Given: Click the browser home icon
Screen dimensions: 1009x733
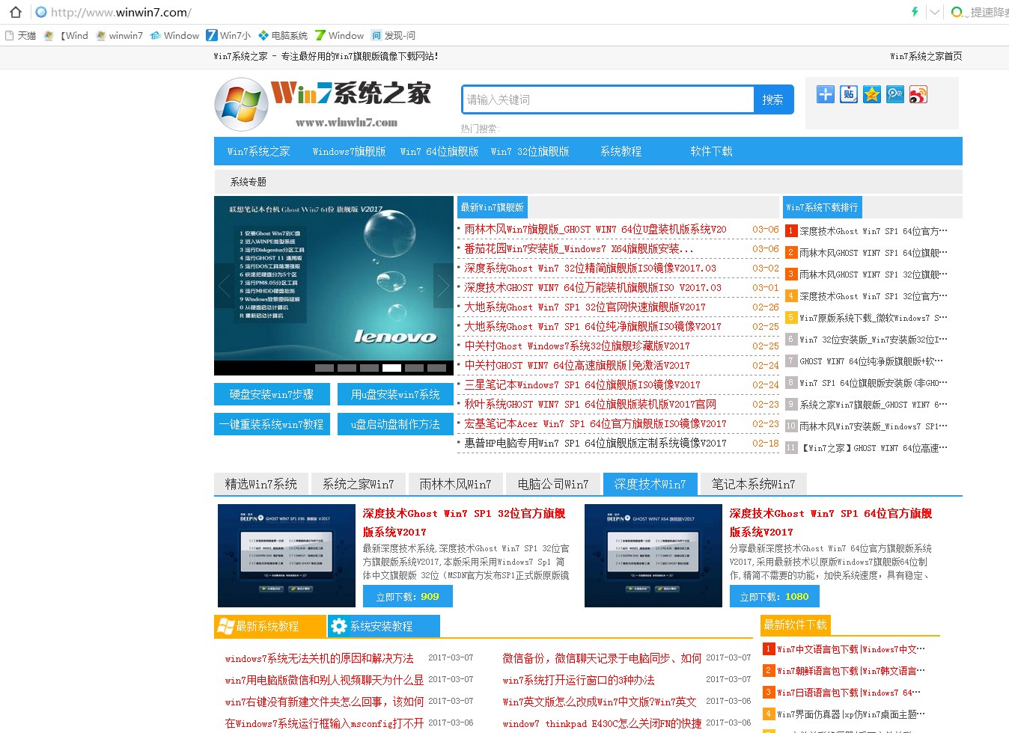Looking at the screenshot, I should click(x=15, y=12).
